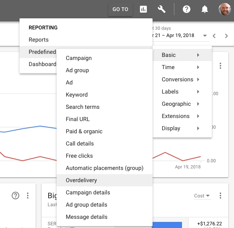The image size is (234, 228).
Task: Click the +$1,276.22 value
Action: (210, 223)
